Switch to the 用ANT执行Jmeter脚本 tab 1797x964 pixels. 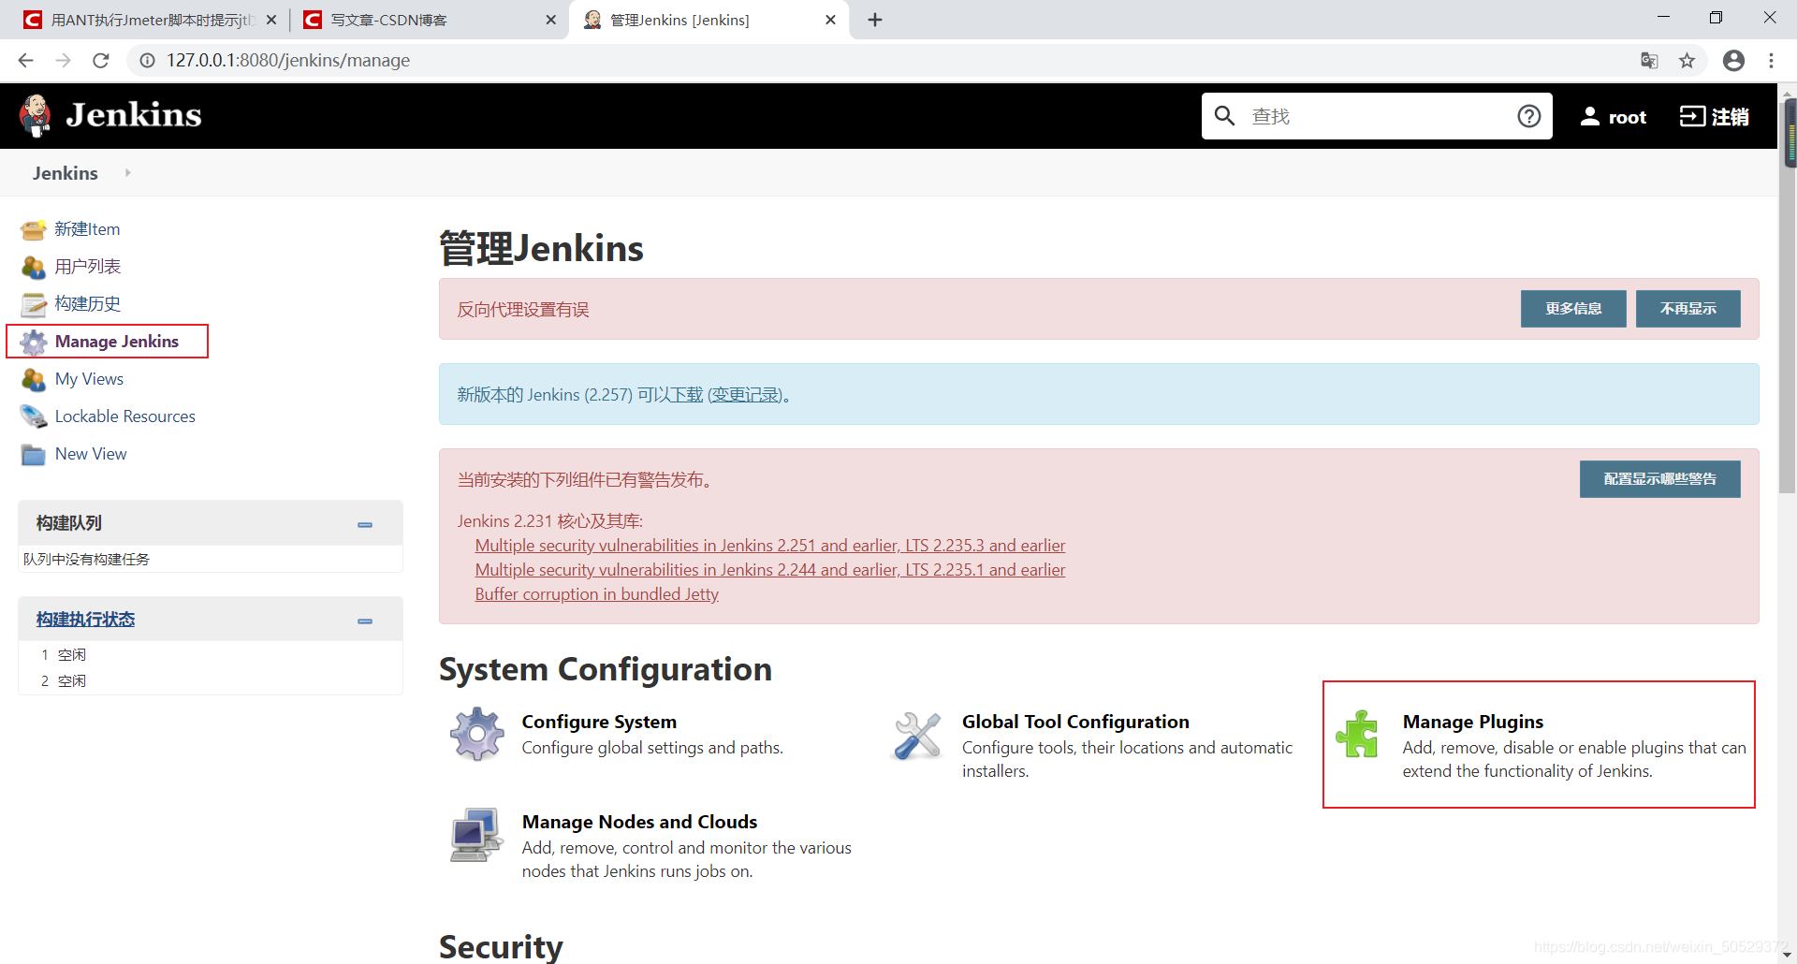click(152, 20)
